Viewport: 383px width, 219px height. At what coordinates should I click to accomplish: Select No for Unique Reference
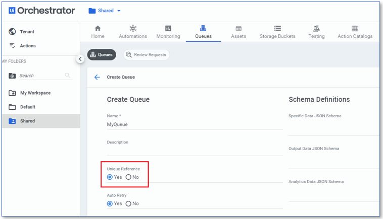pyautogui.click(x=128, y=177)
